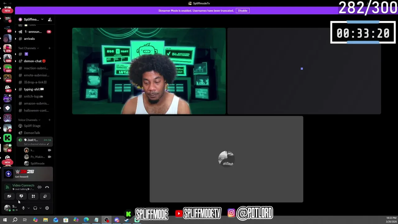
Task: Switch to Discord taskbar icon
Action: [117, 220]
